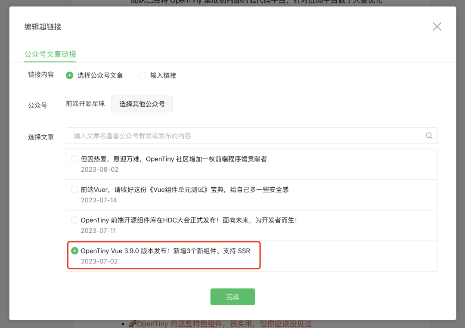Click the date 2023-07-02

[99, 261]
